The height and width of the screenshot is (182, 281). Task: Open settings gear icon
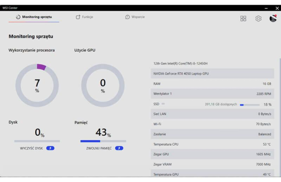pos(258,18)
